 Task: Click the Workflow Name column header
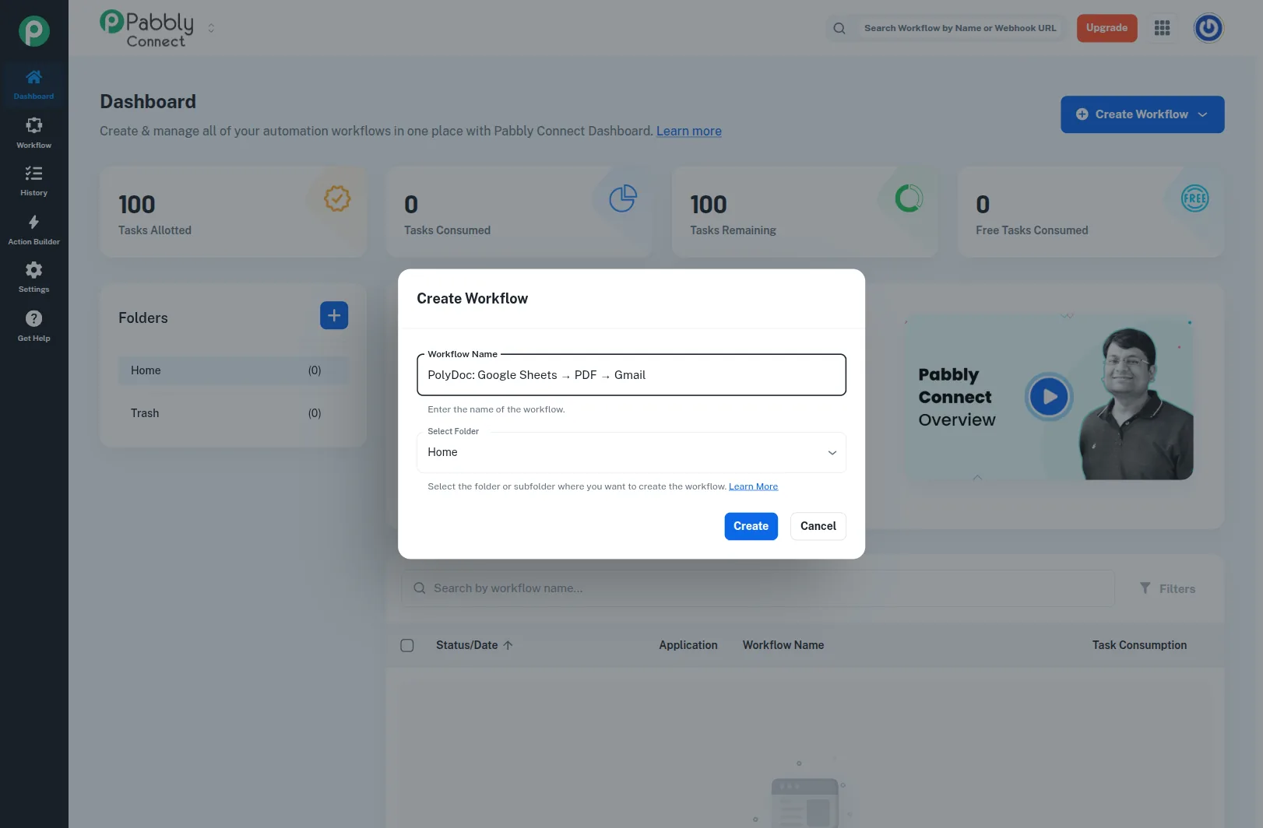pos(783,645)
